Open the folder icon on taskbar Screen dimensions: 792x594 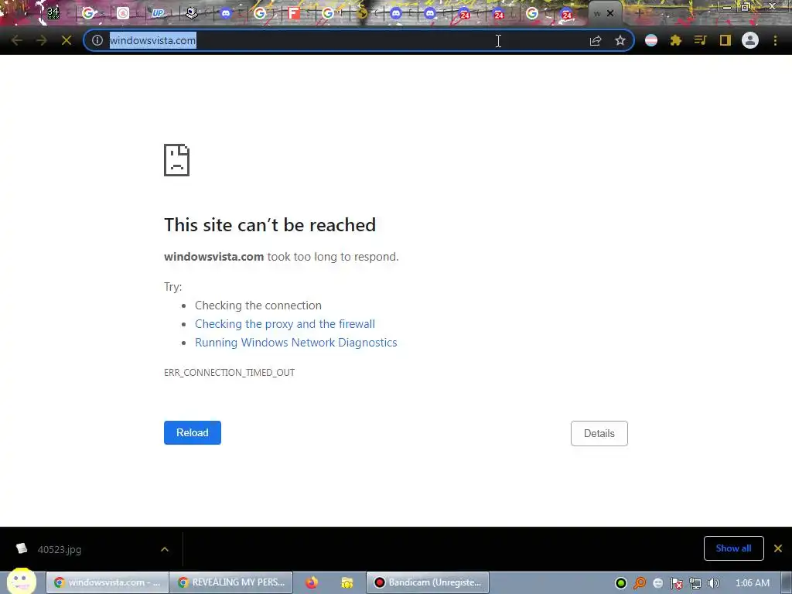click(x=347, y=582)
